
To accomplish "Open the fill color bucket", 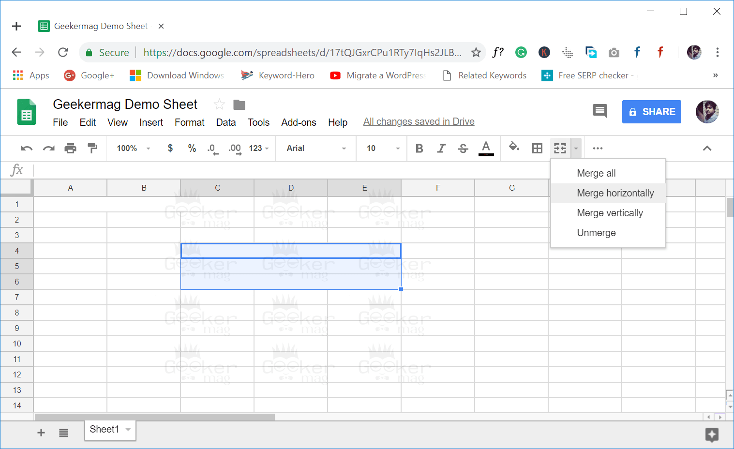I will [x=514, y=147].
